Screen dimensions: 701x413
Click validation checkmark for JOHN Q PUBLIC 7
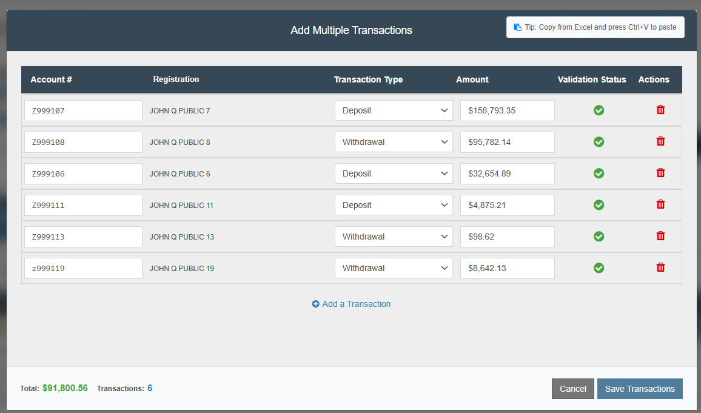pos(599,110)
